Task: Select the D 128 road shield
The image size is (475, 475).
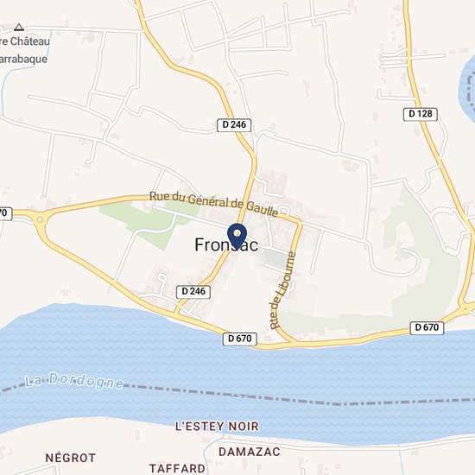Action: 421,114
